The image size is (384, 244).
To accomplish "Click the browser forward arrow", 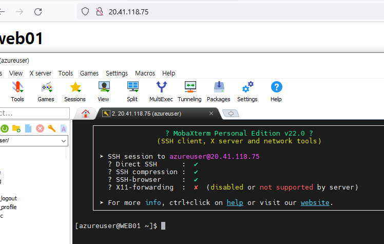I will [x=20, y=11].
